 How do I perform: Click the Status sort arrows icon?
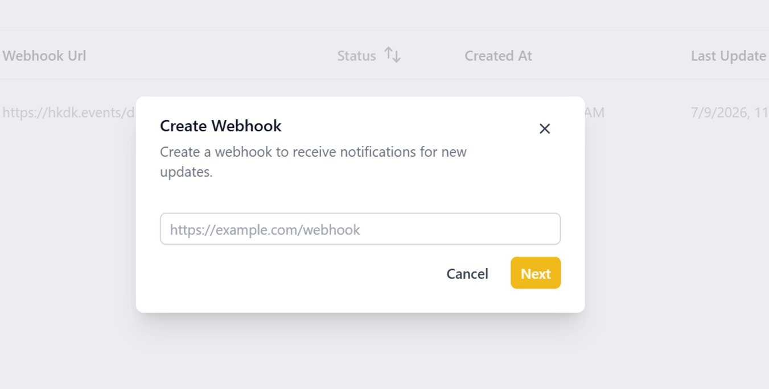(392, 55)
